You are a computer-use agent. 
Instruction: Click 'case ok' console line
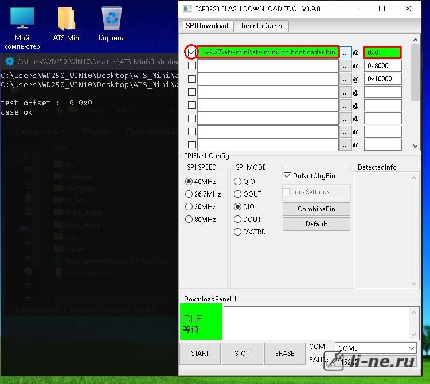16,112
